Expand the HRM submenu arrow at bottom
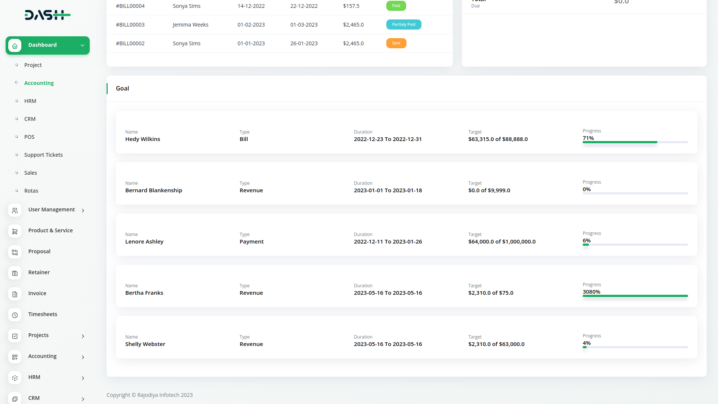718x404 pixels. (83, 378)
